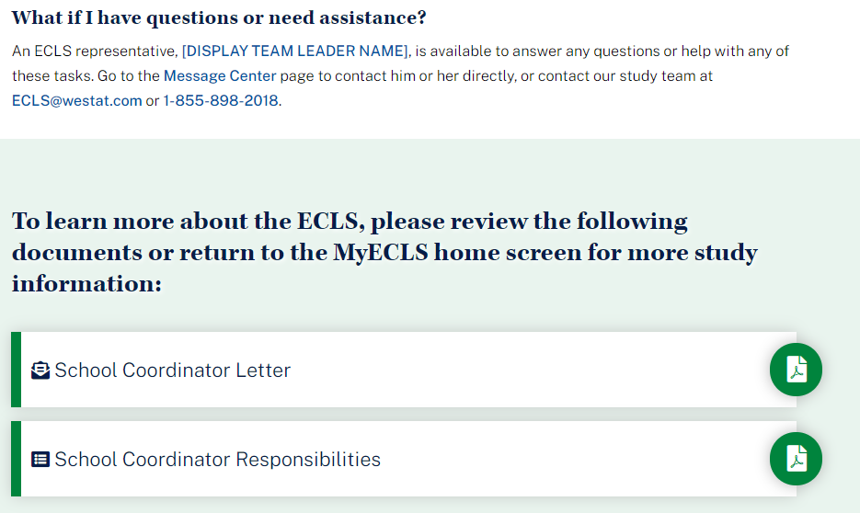Click the questions or need assistance heading
Viewport: 860px width, 513px height.
(x=219, y=18)
